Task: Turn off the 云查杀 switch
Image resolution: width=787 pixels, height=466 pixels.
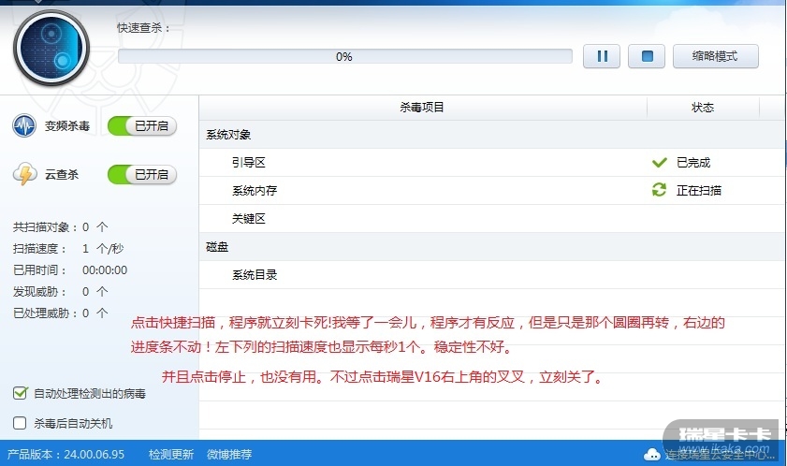Action: (142, 174)
